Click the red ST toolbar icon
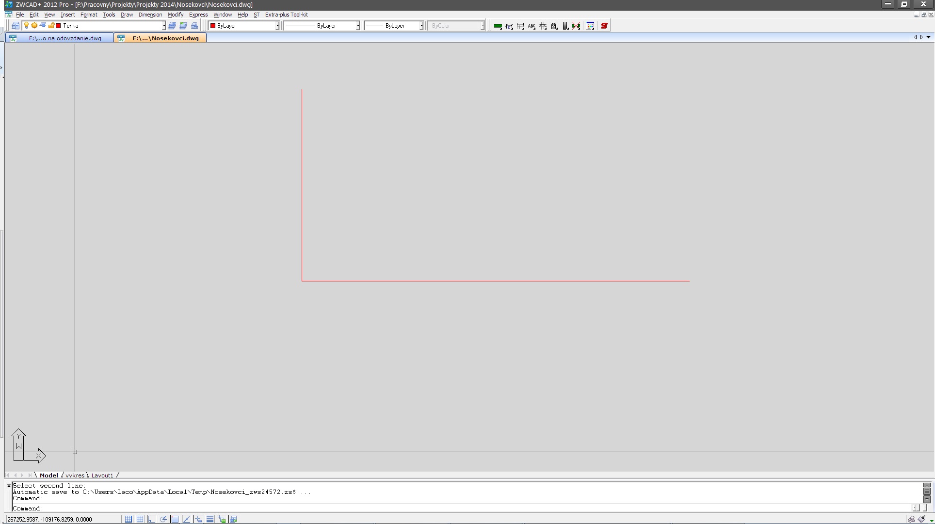Image resolution: width=935 pixels, height=524 pixels. pos(604,26)
